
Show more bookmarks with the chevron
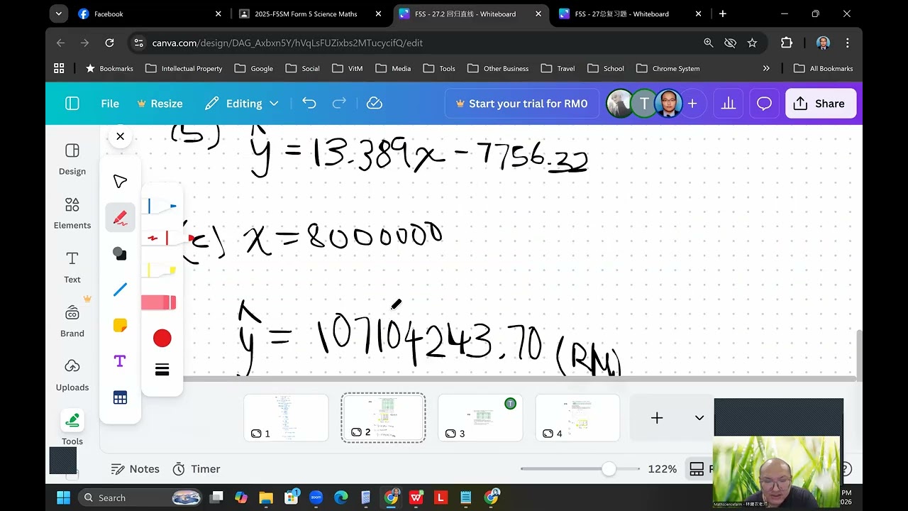tap(766, 68)
